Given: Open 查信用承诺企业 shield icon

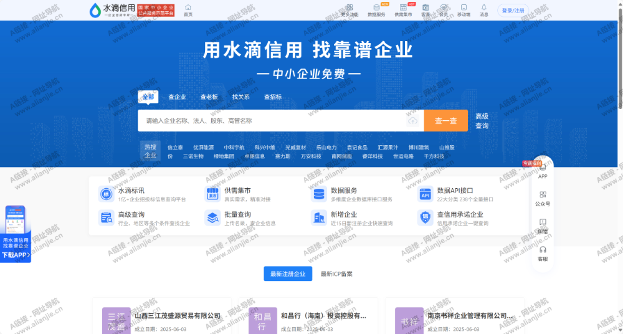Looking at the screenshot, I should [425, 218].
